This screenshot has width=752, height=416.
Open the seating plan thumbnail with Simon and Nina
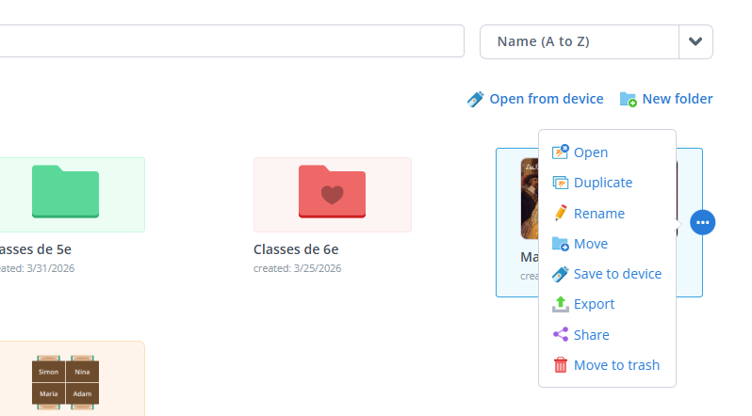(x=66, y=382)
